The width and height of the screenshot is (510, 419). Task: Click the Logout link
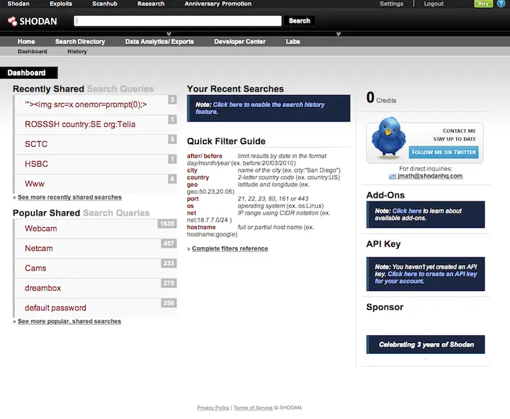tap(433, 4)
